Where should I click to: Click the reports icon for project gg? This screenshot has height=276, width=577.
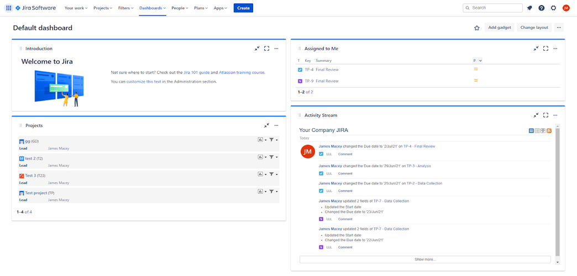260,140
